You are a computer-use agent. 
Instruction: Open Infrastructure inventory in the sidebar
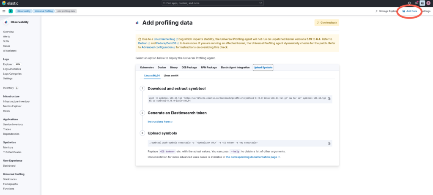(x=16, y=101)
